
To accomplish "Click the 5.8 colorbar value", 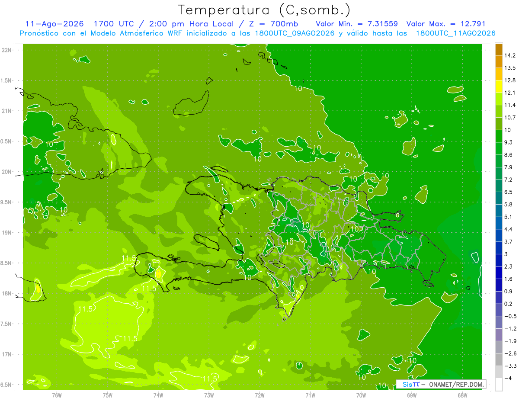I will 508,204.
